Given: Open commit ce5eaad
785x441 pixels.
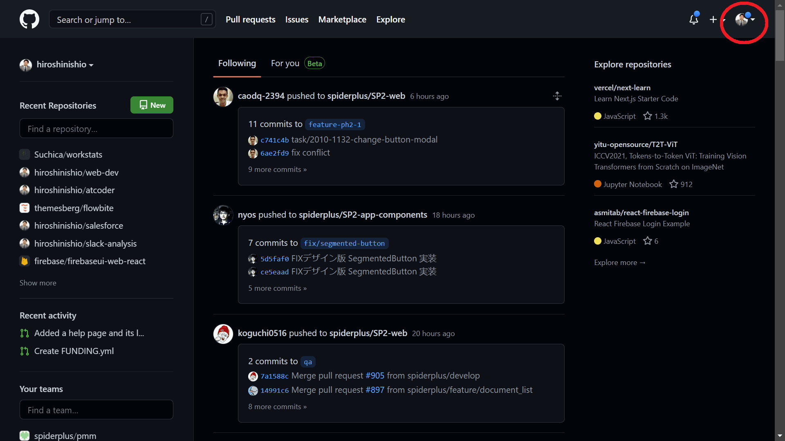Looking at the screenshot, I should pyautogui.click(x=275, y=272).
